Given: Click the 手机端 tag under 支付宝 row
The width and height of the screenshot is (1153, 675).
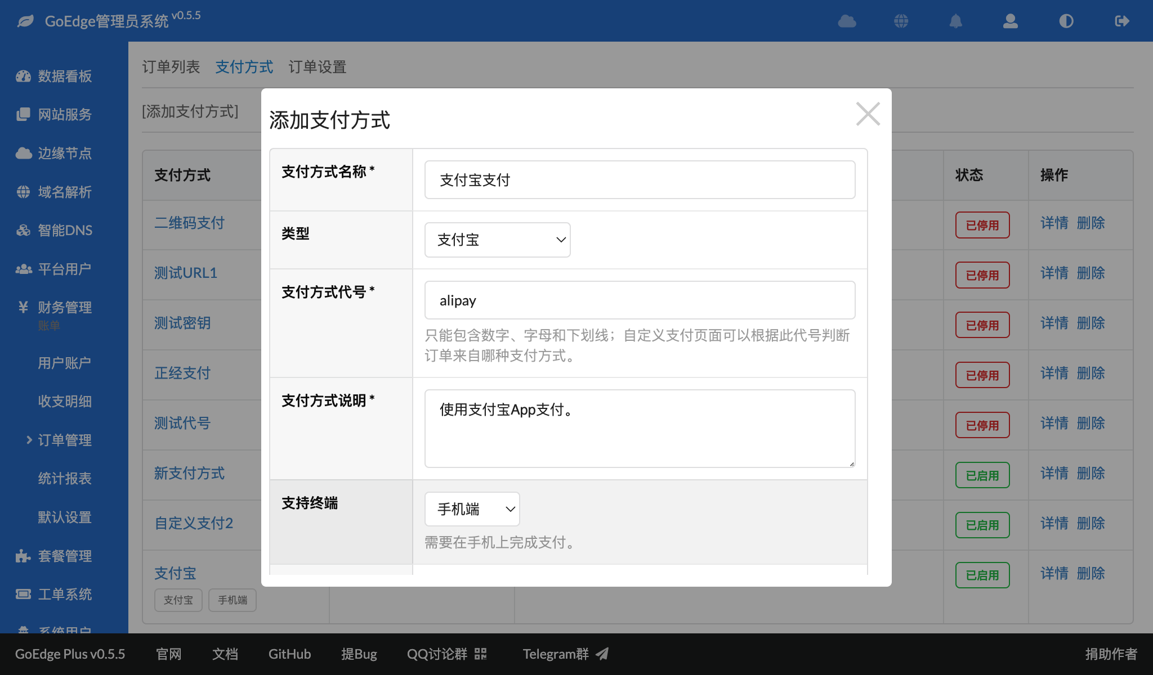Looking at the screenshot, I should [x=233, y=600].
